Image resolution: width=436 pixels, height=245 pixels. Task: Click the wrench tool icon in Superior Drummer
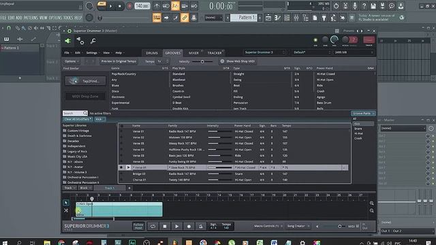pos(93,41)
